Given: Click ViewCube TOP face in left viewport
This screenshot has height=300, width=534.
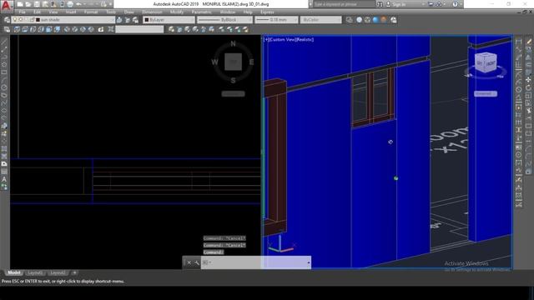Looking at the screenshot, I should tap(234, 62).
